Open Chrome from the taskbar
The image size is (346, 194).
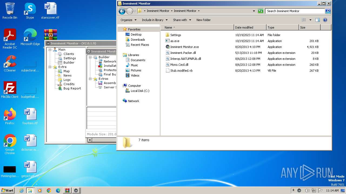pos(49,190)
